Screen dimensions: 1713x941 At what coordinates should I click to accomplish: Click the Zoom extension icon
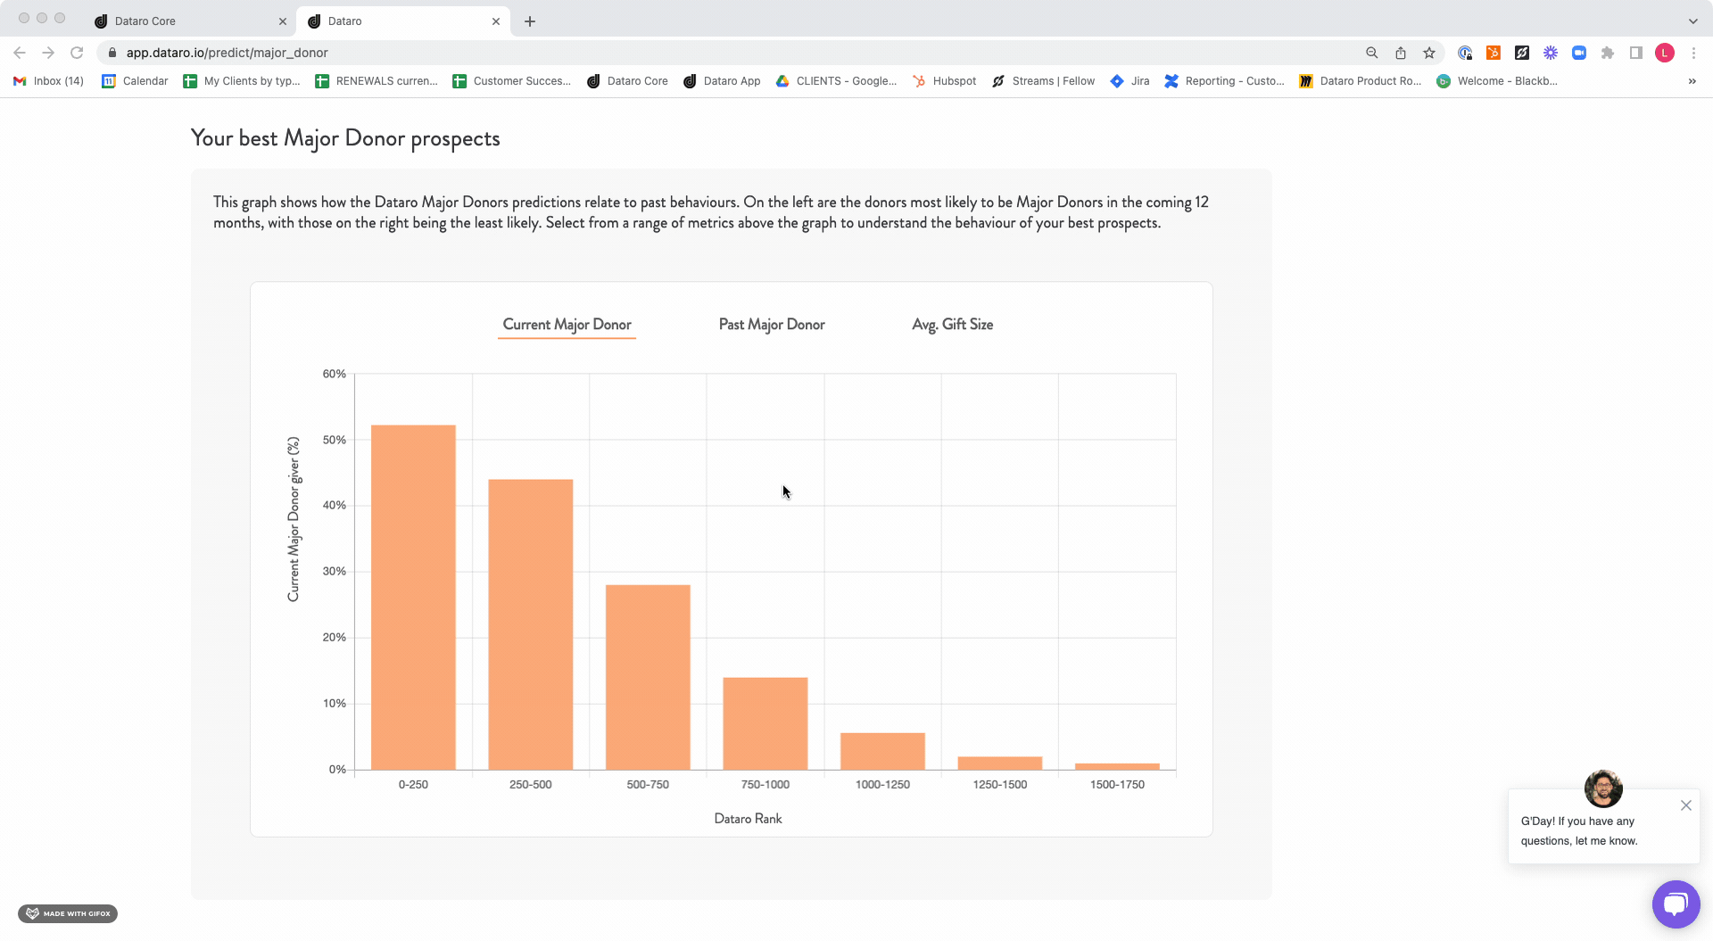(1579, 53)
